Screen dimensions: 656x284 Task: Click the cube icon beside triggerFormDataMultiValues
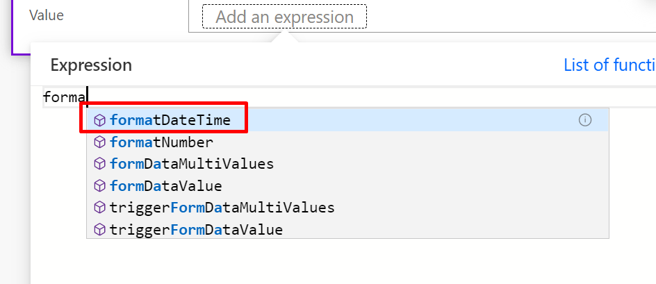click(99, 208)
